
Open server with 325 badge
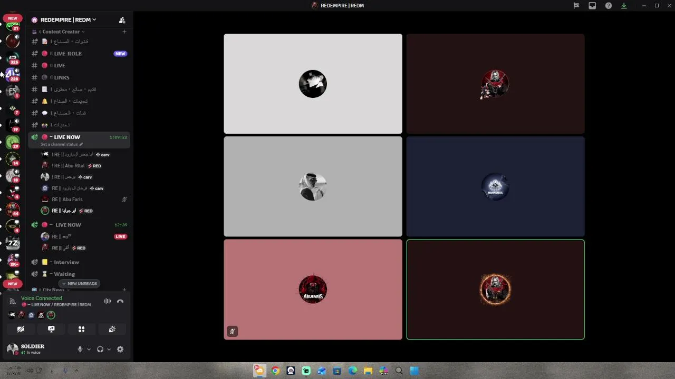[13, 58]
